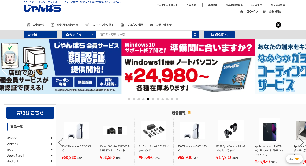Expand the AirPods category
The height and width of the screenshot is (166, 306).
(x=51, y=144)
